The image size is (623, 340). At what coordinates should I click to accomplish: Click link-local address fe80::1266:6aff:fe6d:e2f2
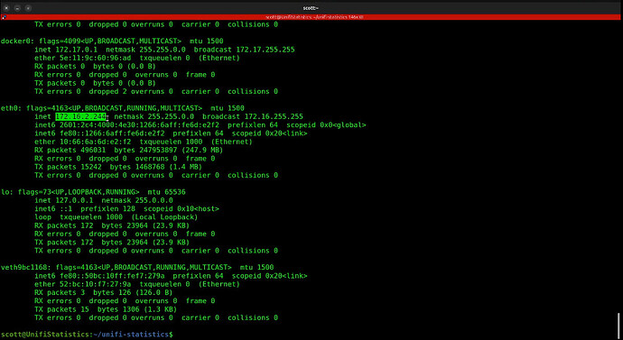[112, 133]
